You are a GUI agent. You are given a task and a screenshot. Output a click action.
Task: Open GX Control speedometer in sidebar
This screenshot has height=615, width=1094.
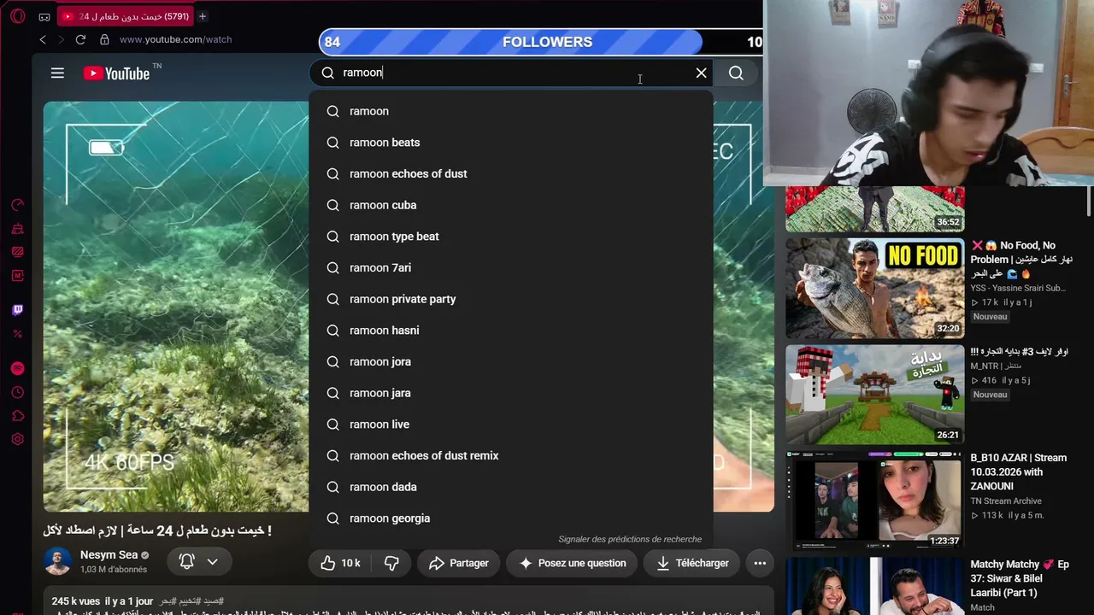[x=17, y=205]
